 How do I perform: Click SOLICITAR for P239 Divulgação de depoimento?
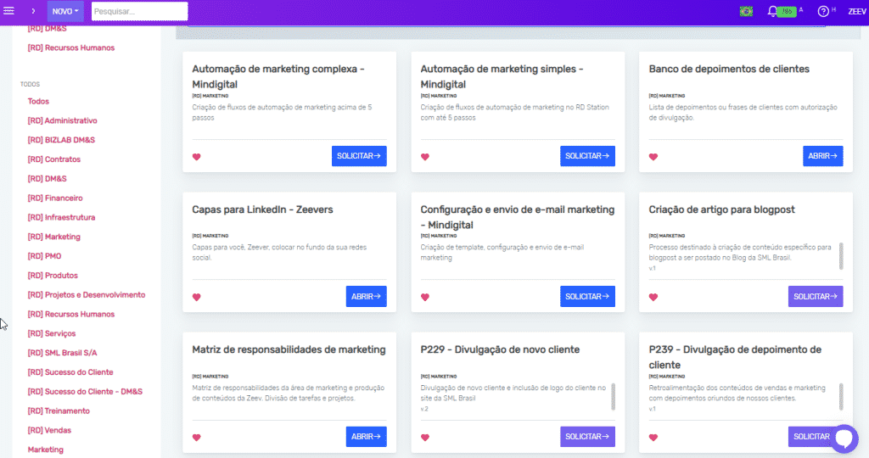tap(810, 437)
